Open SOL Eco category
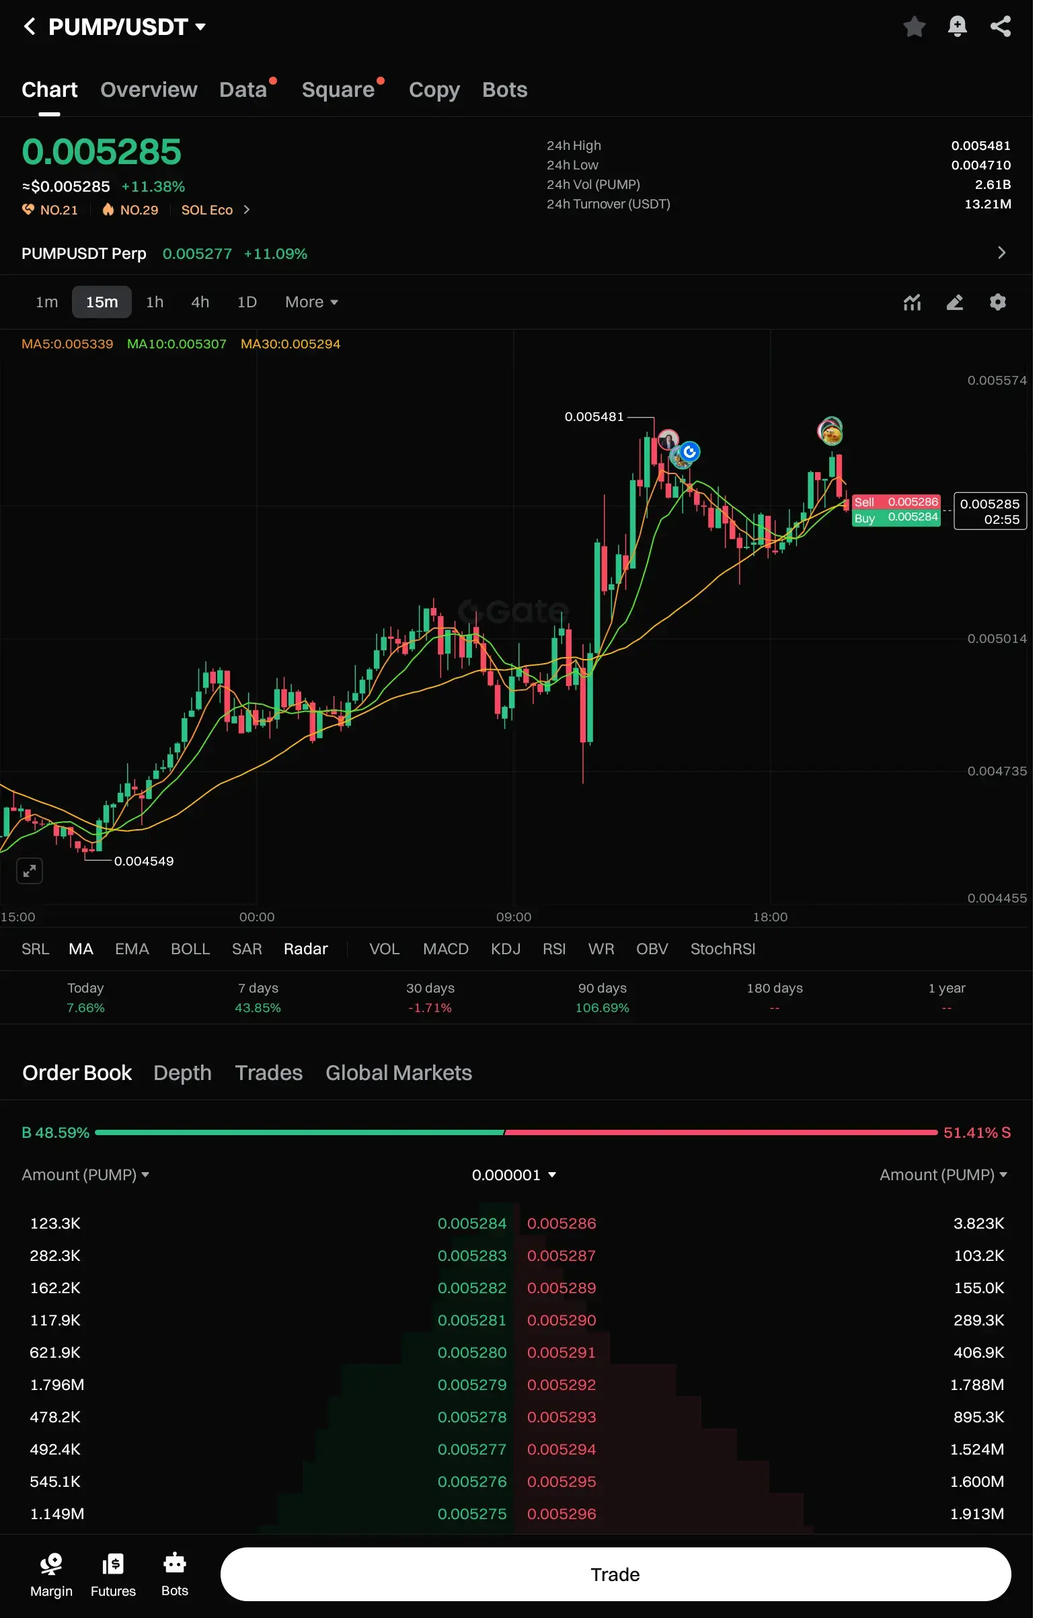This screenshot has height=1618, width=1043. 215,210
